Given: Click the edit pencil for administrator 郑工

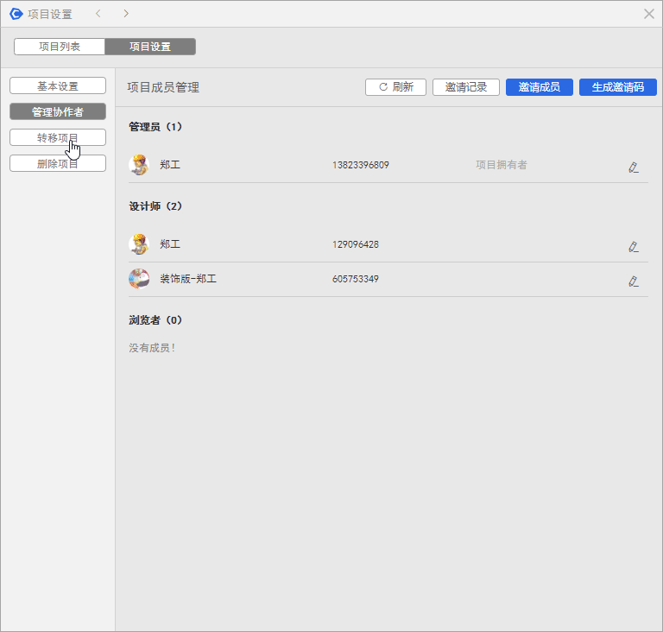Looking at the screenshot, I should [634, 167].
